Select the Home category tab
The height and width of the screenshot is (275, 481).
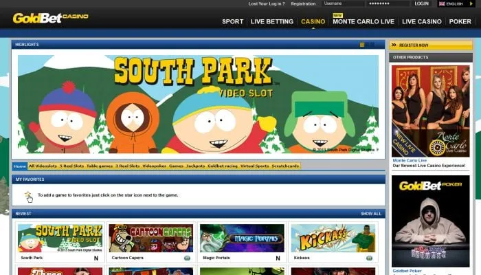20,166
